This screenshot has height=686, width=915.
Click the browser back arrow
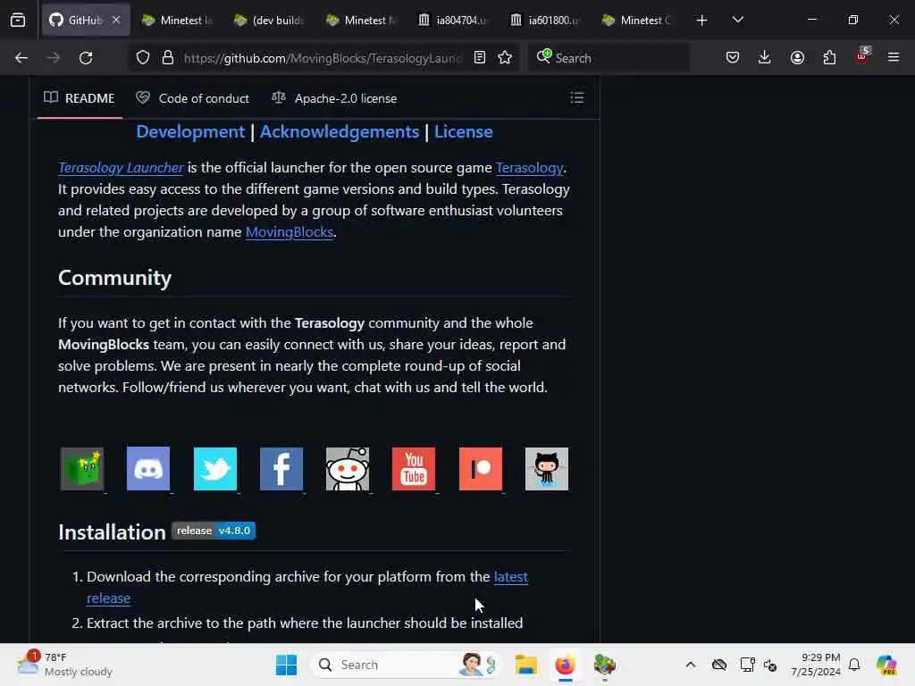coord(21,58)
